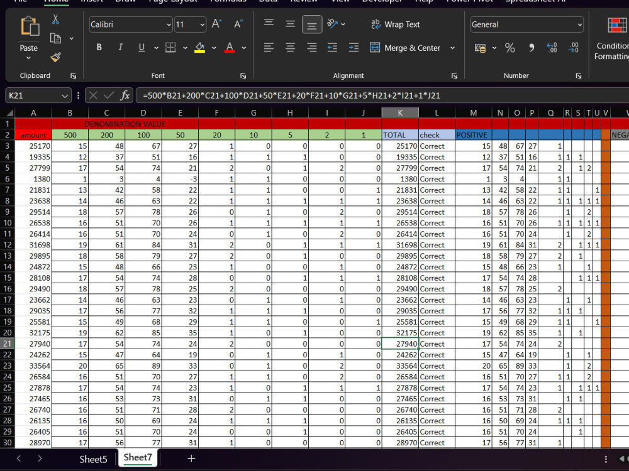Open Merge & Center dropdown arrow
629x471 pixels.
pos(452,48)
